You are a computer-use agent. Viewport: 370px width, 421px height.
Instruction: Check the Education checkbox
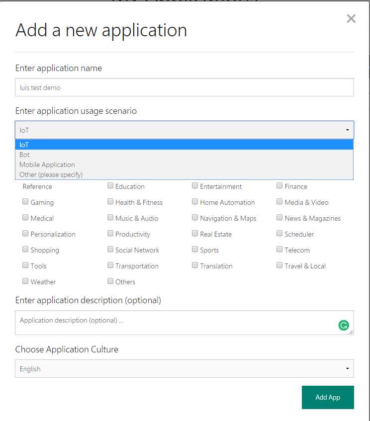point(110,185)
